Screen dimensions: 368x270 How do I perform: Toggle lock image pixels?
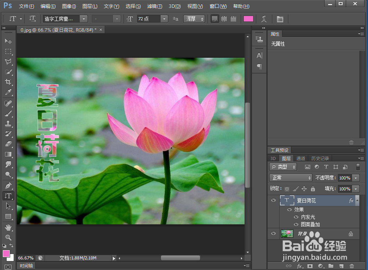tap(295, 189)
